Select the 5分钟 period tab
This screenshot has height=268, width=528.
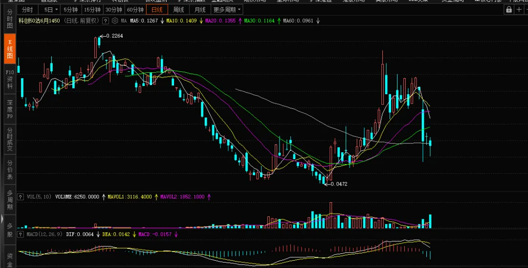pos(71,10)
